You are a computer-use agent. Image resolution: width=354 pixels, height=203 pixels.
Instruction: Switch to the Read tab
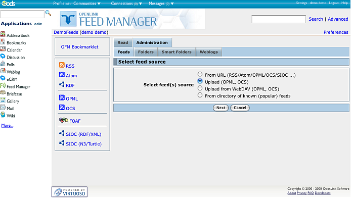click(122, 43)
